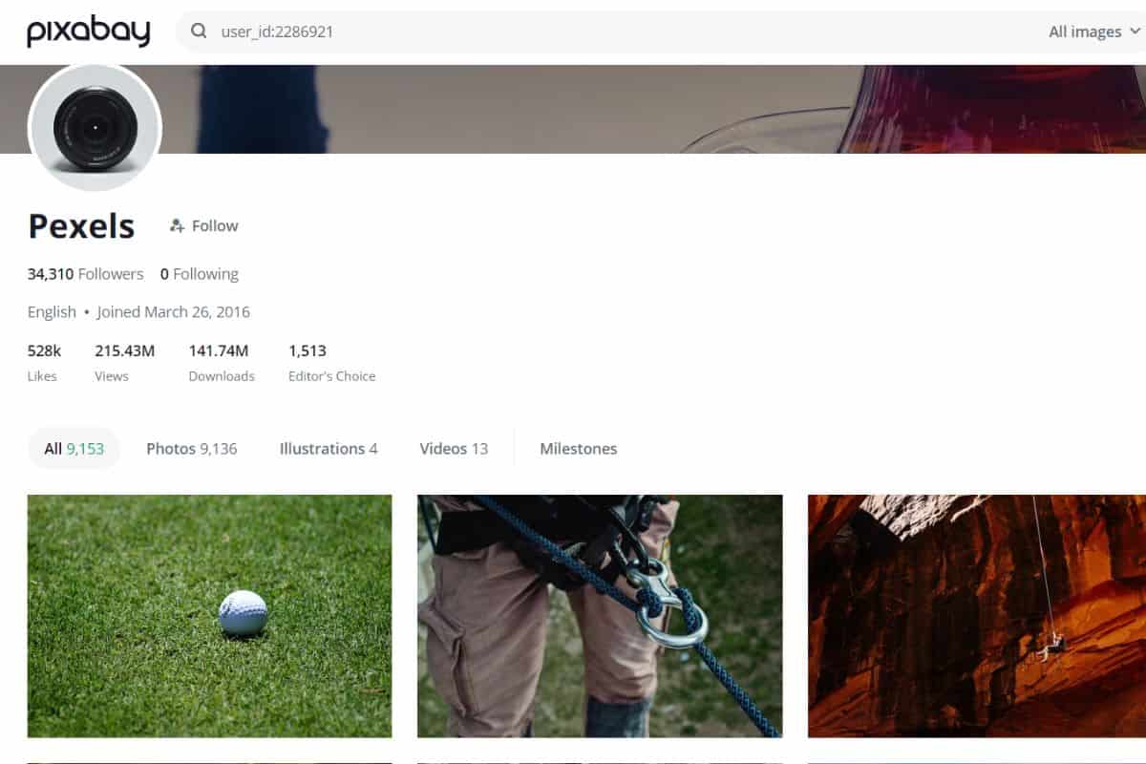
Task: Click the Pixabay logo
Action: coord(88,32)
